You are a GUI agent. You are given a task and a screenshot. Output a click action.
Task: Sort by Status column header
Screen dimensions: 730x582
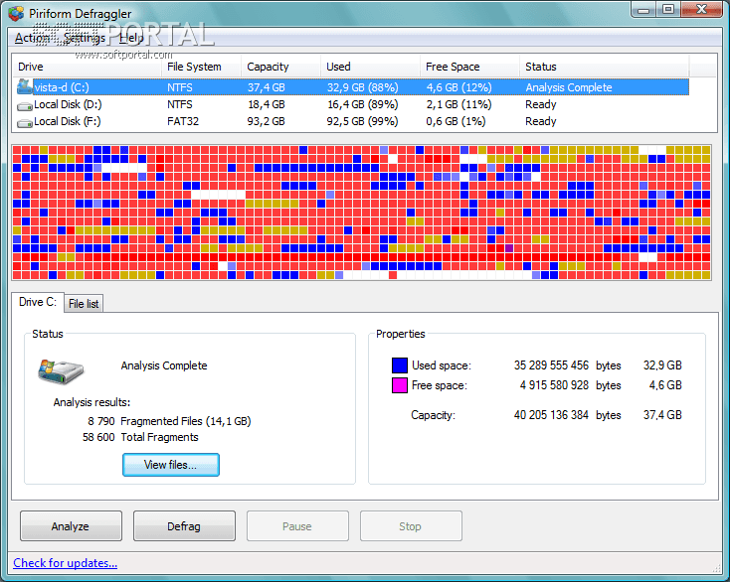[x=604, y=67]
